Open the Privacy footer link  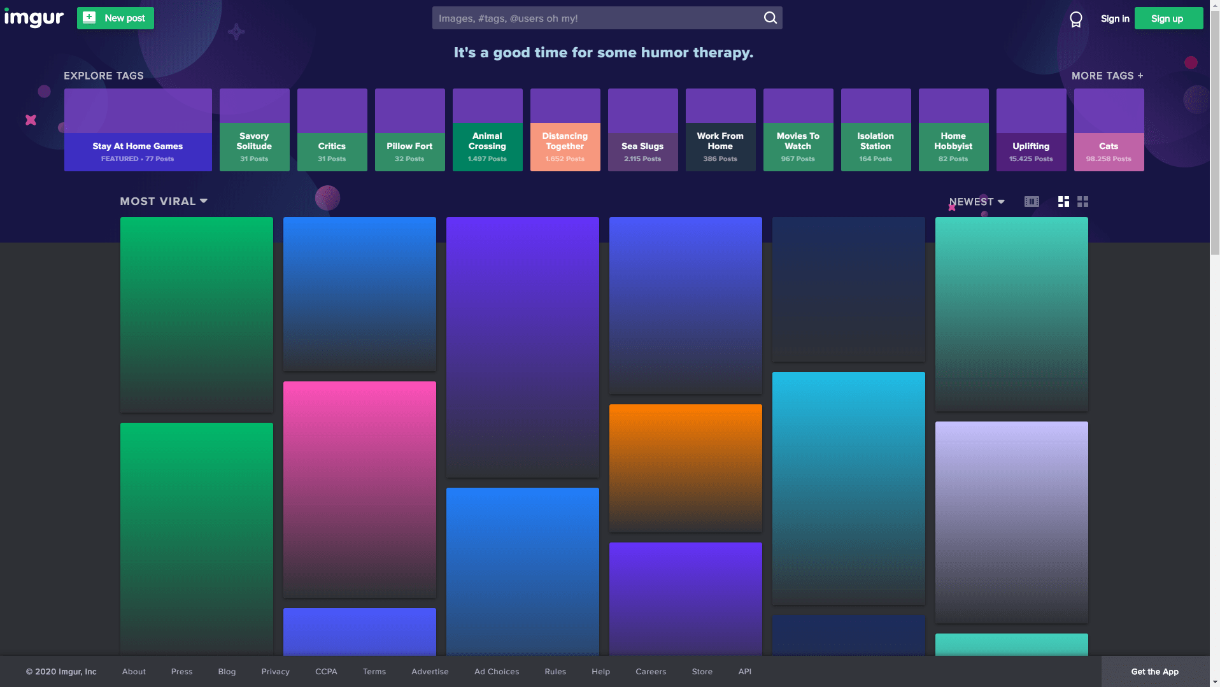click(275, 672)
